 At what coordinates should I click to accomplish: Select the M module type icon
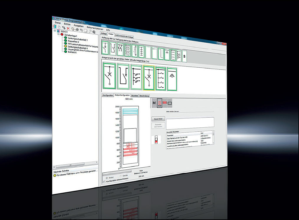[x=154, y=103]
